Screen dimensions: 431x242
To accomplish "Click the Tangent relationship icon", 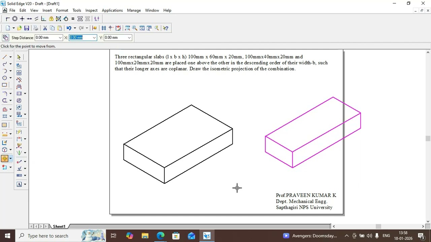I will 66,19.
